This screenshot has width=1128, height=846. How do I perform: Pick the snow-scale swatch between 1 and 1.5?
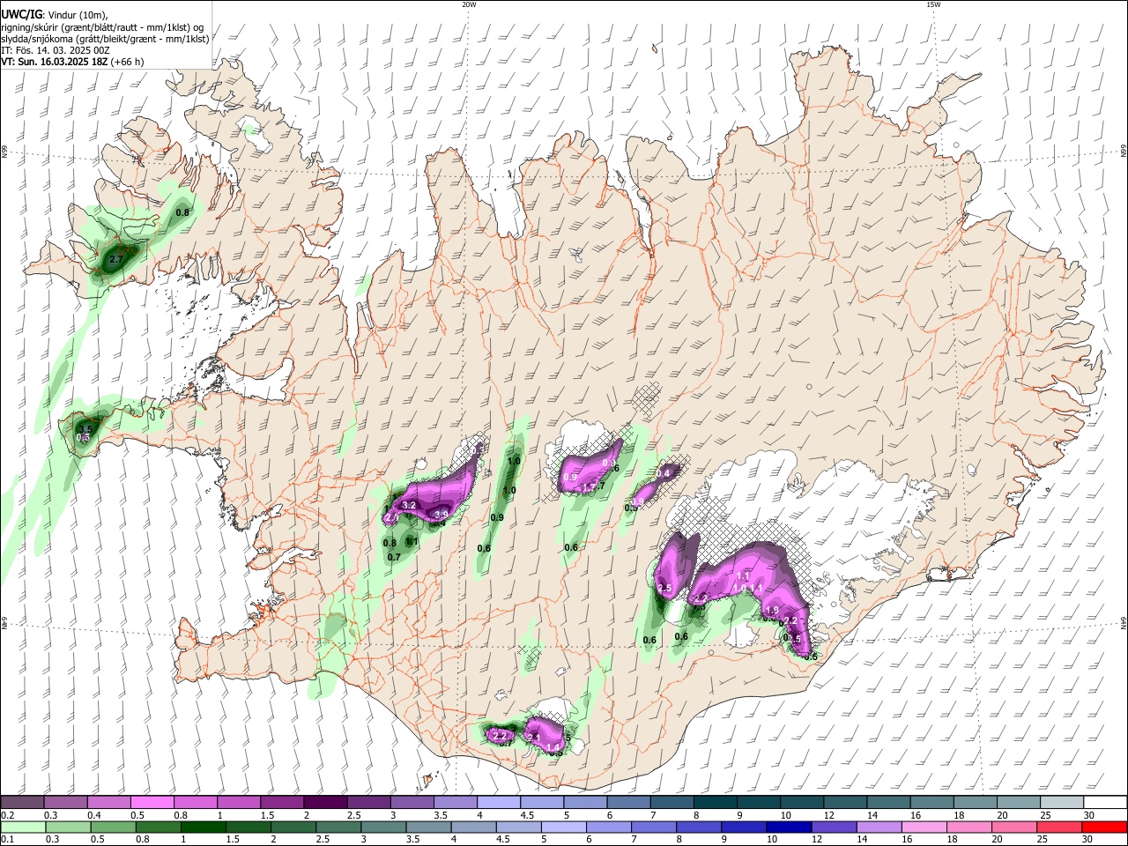coord(238,802)
